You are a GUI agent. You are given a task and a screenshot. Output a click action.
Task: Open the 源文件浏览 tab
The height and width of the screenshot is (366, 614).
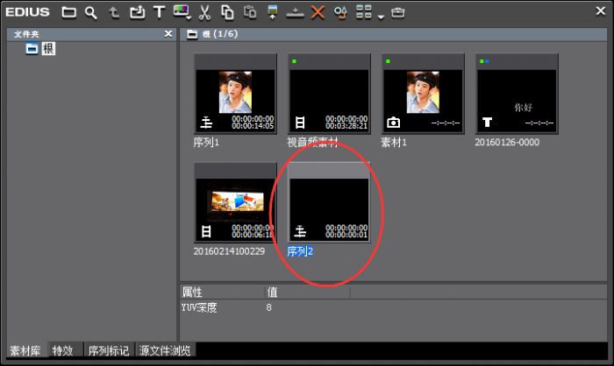point(165,351)
